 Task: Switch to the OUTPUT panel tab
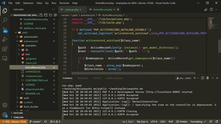97,78
